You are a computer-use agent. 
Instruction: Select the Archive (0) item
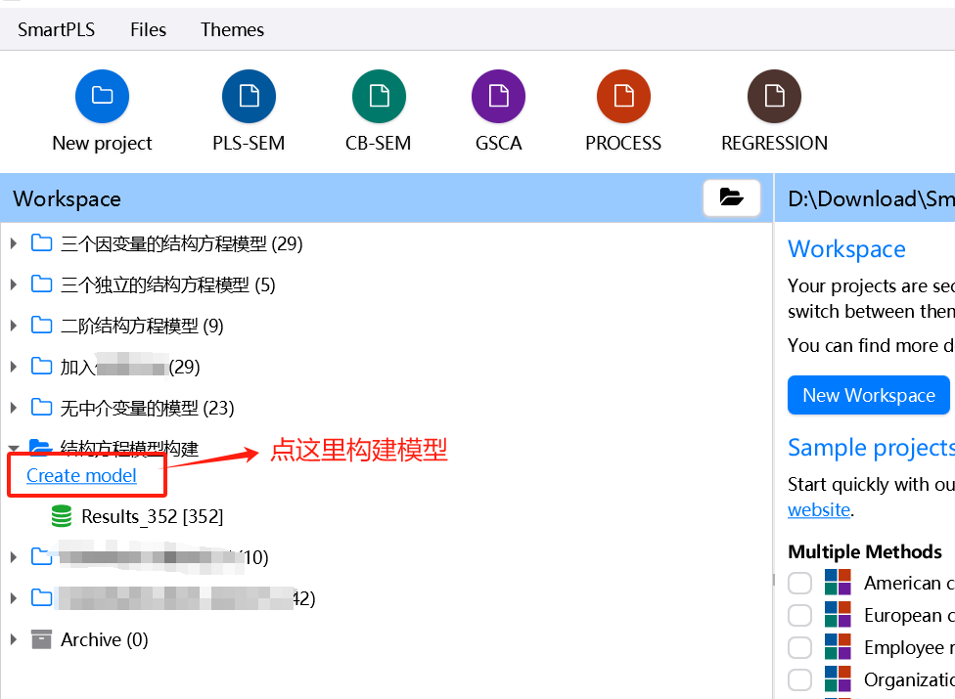pyautogui.click(x=104, y=639)
